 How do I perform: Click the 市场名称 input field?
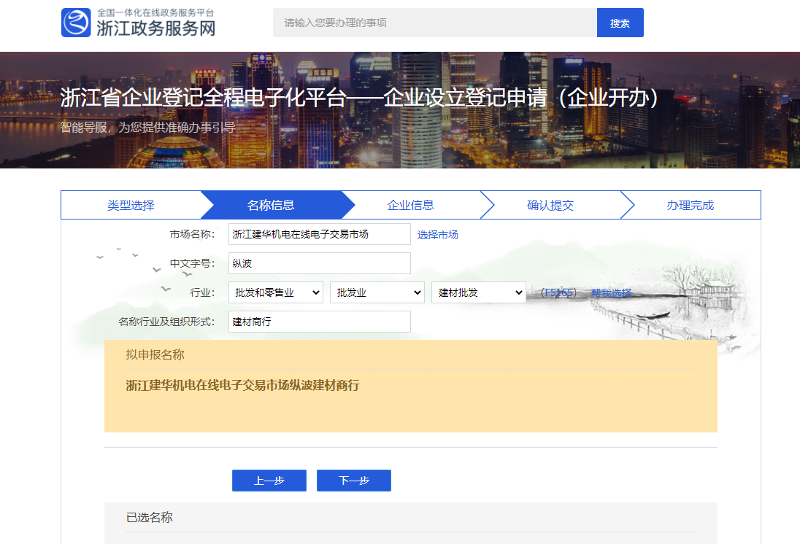pyautogui.click(x=319, y=234)
